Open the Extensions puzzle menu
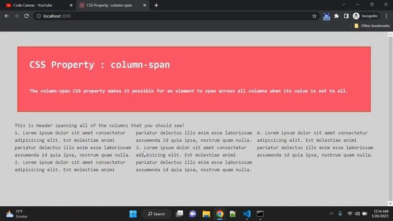 [337, 16]
